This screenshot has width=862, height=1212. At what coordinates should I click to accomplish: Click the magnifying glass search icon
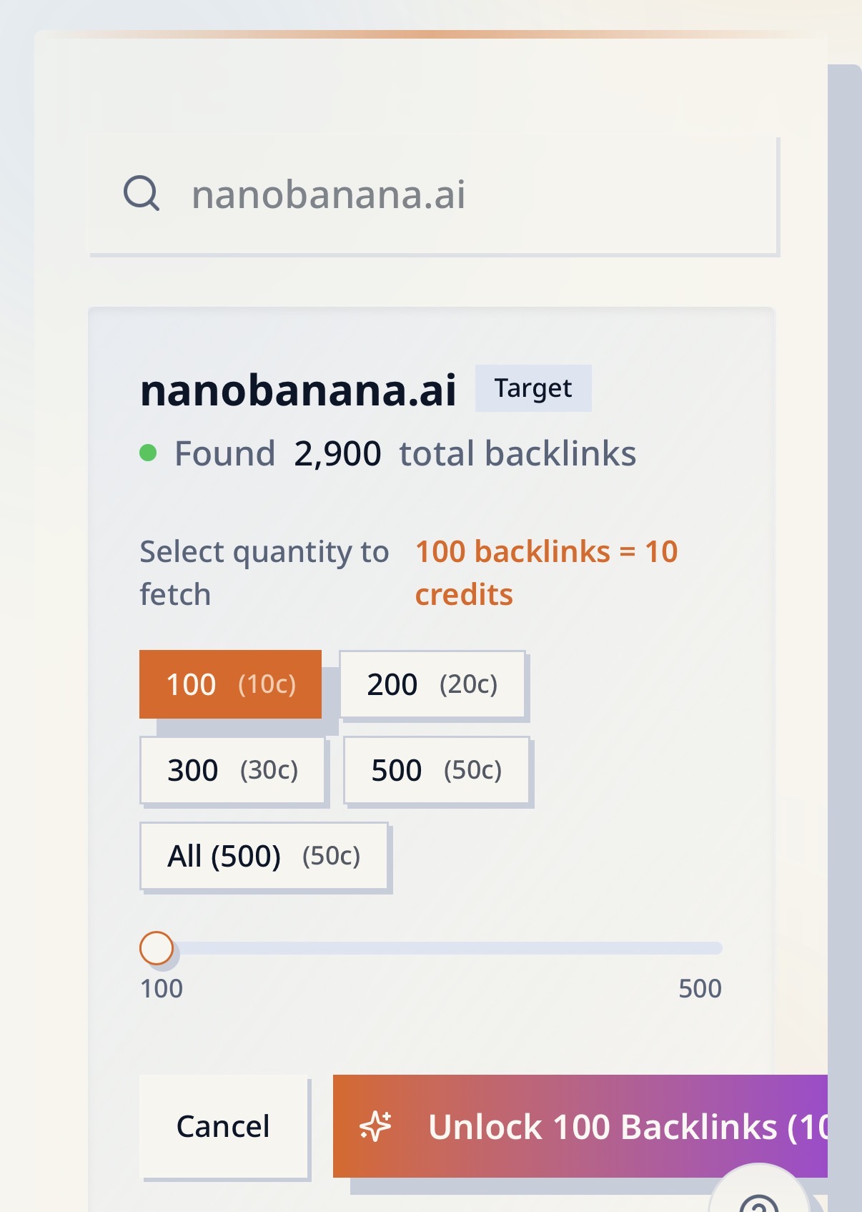(x=141, y=193)
